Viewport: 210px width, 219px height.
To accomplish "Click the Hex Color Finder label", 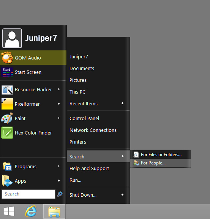I will pyautogui.click(x=33, y=133).
